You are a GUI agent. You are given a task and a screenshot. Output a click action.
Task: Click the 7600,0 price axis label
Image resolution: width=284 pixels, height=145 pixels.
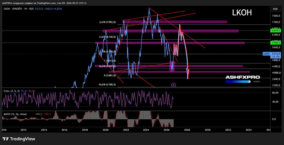[276, 16]
